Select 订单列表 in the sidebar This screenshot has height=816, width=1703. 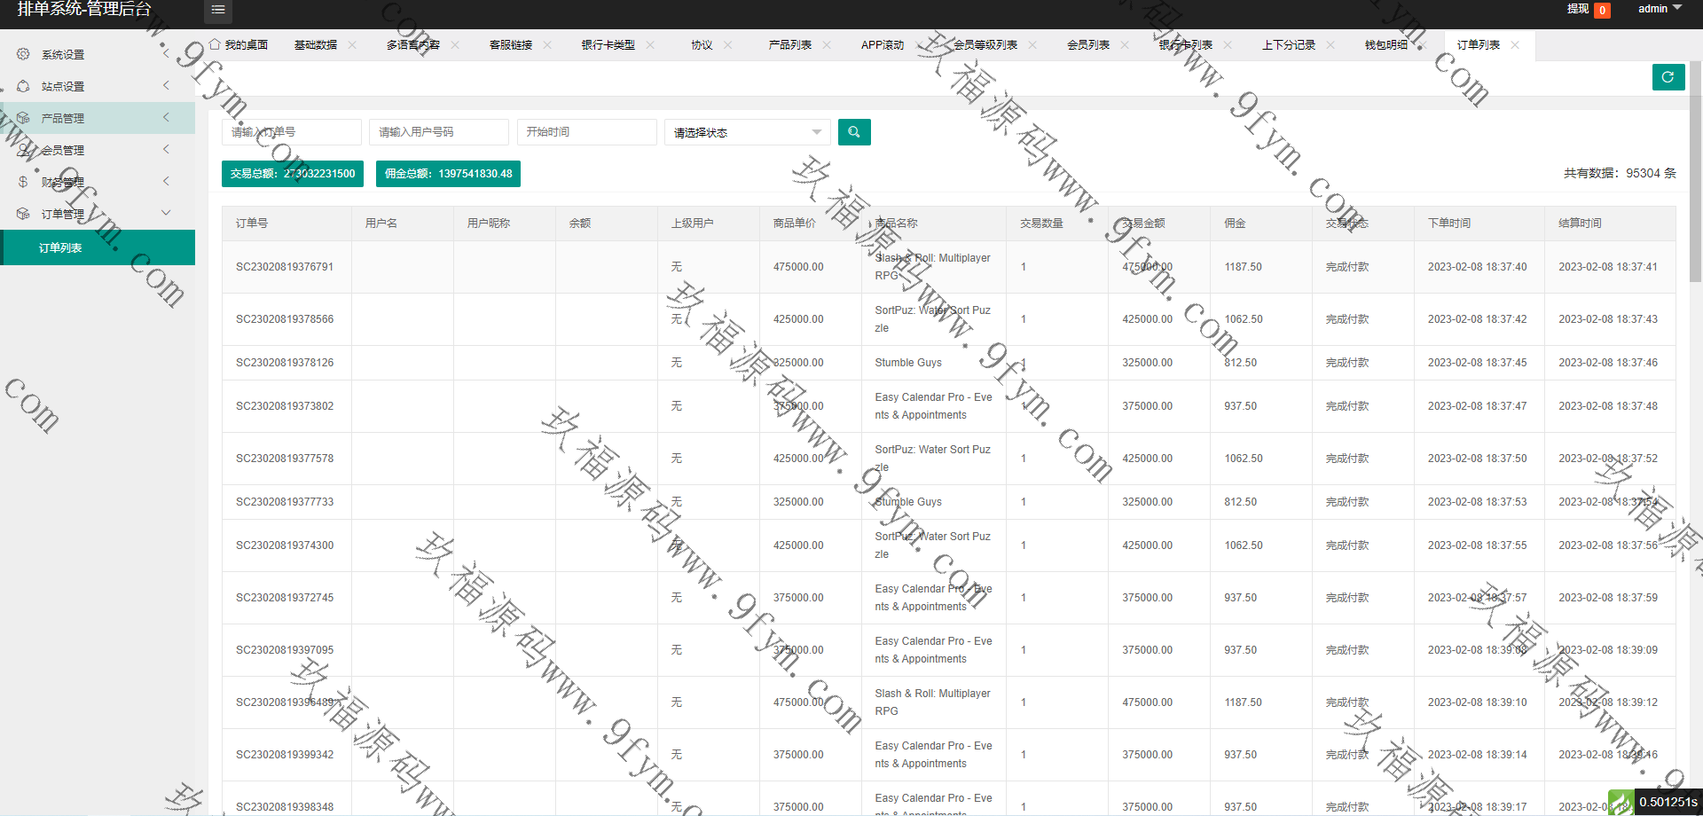(x=60, y=247)
